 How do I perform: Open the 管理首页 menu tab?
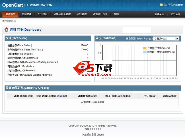click(11, 14)
